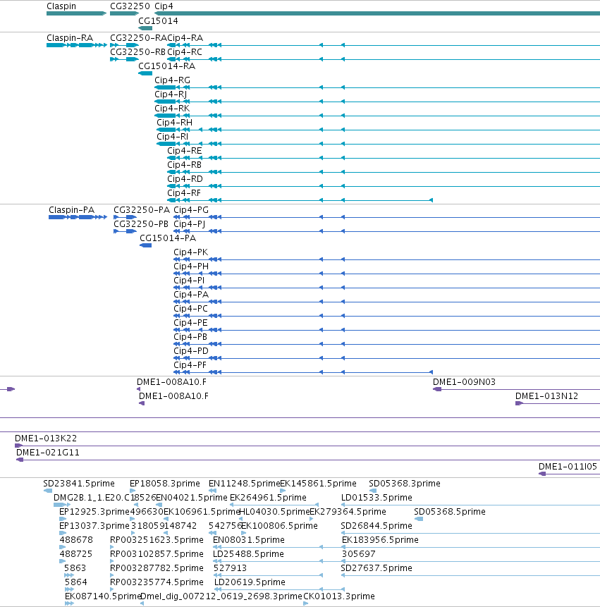Image resolution: width=600 pixels, height=607 pixels.
Task: Select Cip4-RJ transcript label
Action: point(171,94)
